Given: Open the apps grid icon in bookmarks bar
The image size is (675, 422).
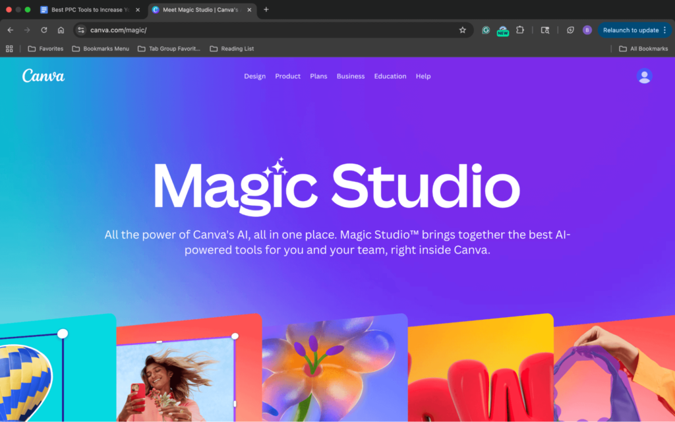Looking at the screenshot, I should [9, 49].
